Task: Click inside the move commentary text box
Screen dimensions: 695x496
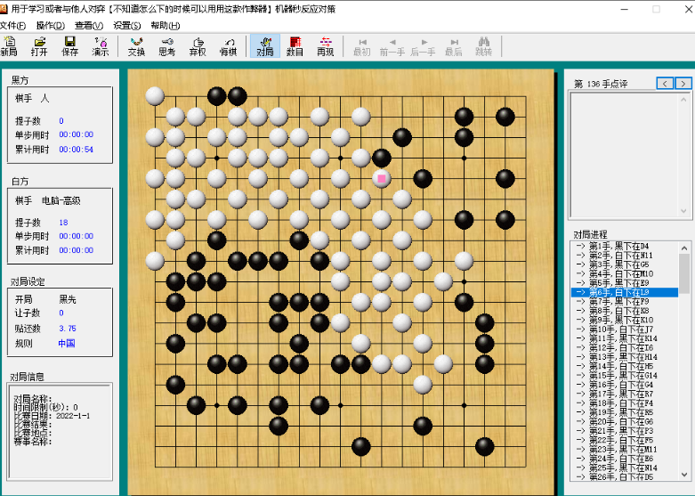Action: click(x=629, y=151)
